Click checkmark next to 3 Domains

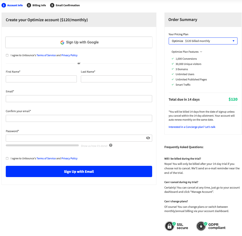(172, 69)
